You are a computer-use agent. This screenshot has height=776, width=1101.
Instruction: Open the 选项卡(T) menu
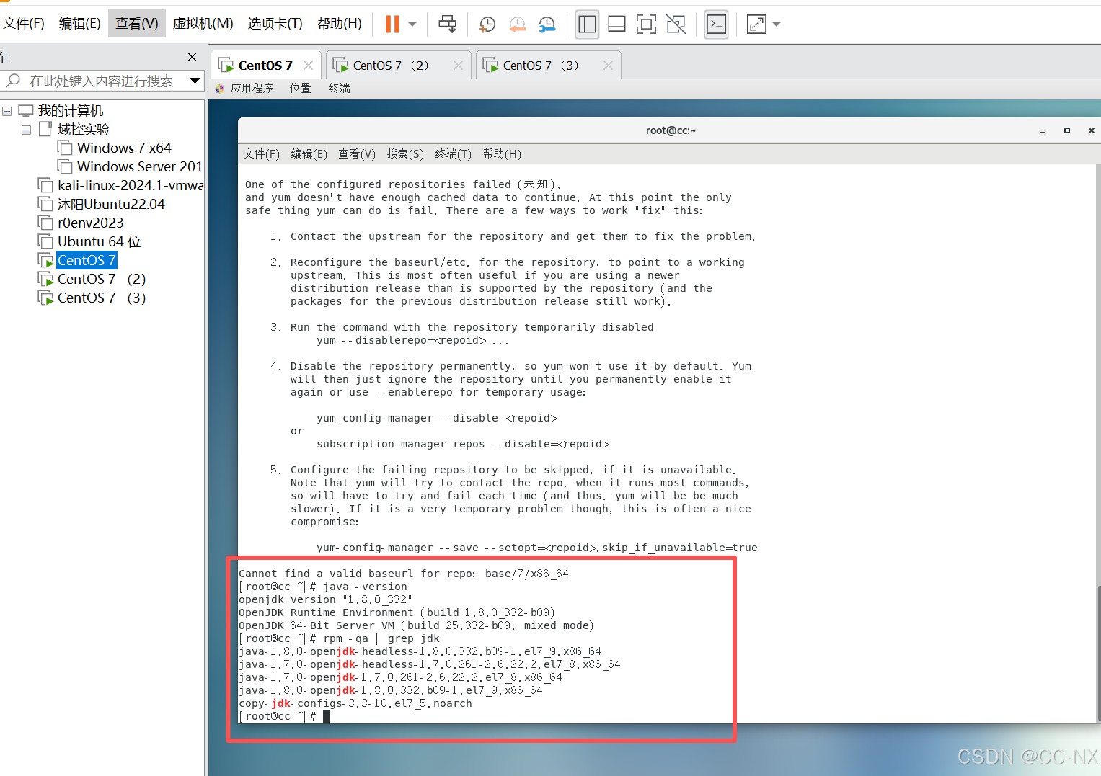(x=275, y=23)
